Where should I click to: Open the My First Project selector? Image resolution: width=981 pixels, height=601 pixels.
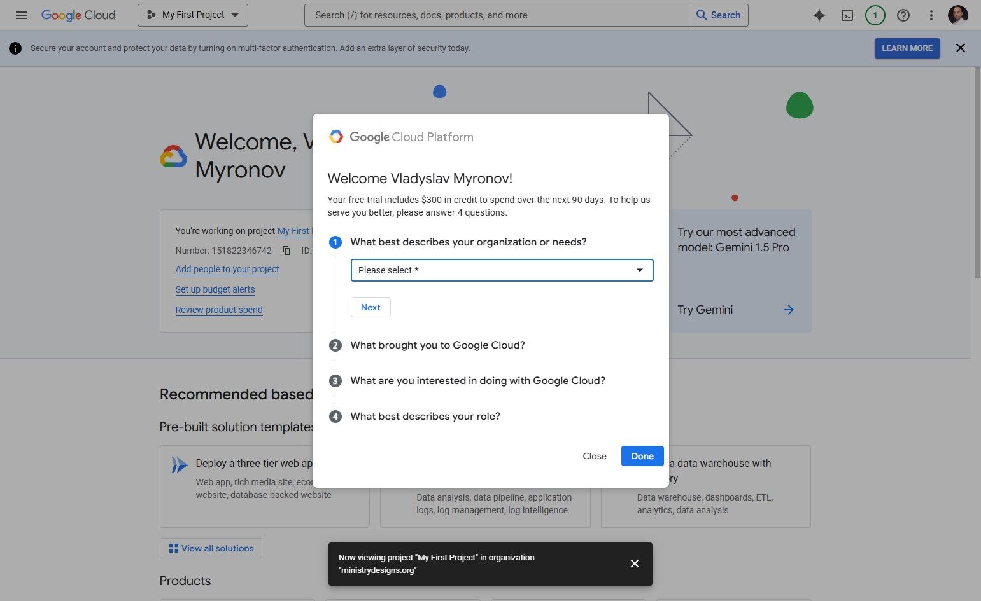[x=193, y=15]
